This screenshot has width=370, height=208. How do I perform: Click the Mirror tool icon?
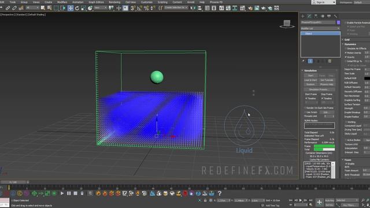coord(193,8)
